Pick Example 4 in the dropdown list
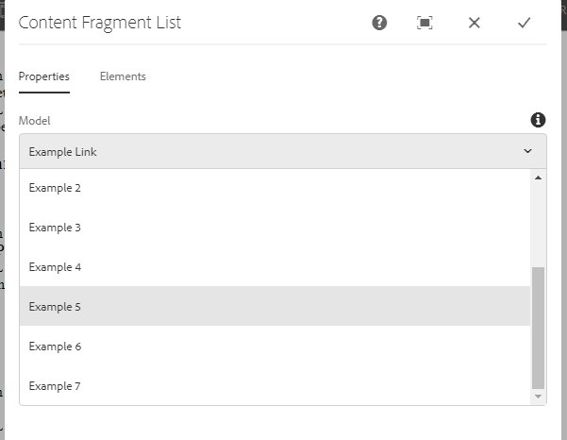Viewport: 567px width, 440px height. [275, 266]
